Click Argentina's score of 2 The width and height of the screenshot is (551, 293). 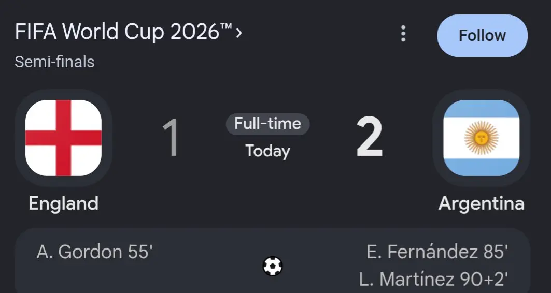click(x=370, y=137)
